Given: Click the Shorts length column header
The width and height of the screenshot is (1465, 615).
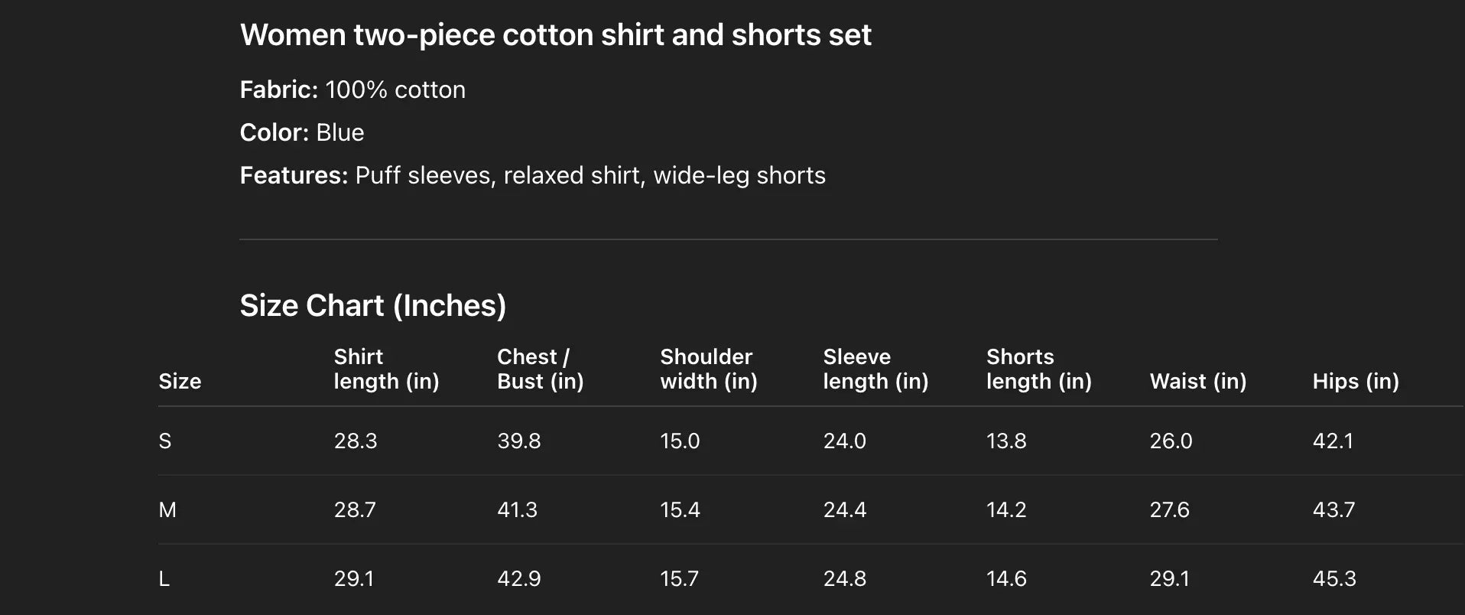Looking at the screenshot, I should point(1038,369).
